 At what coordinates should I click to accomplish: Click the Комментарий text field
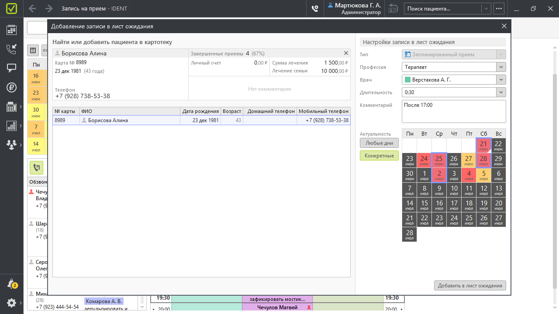point(454,112)
